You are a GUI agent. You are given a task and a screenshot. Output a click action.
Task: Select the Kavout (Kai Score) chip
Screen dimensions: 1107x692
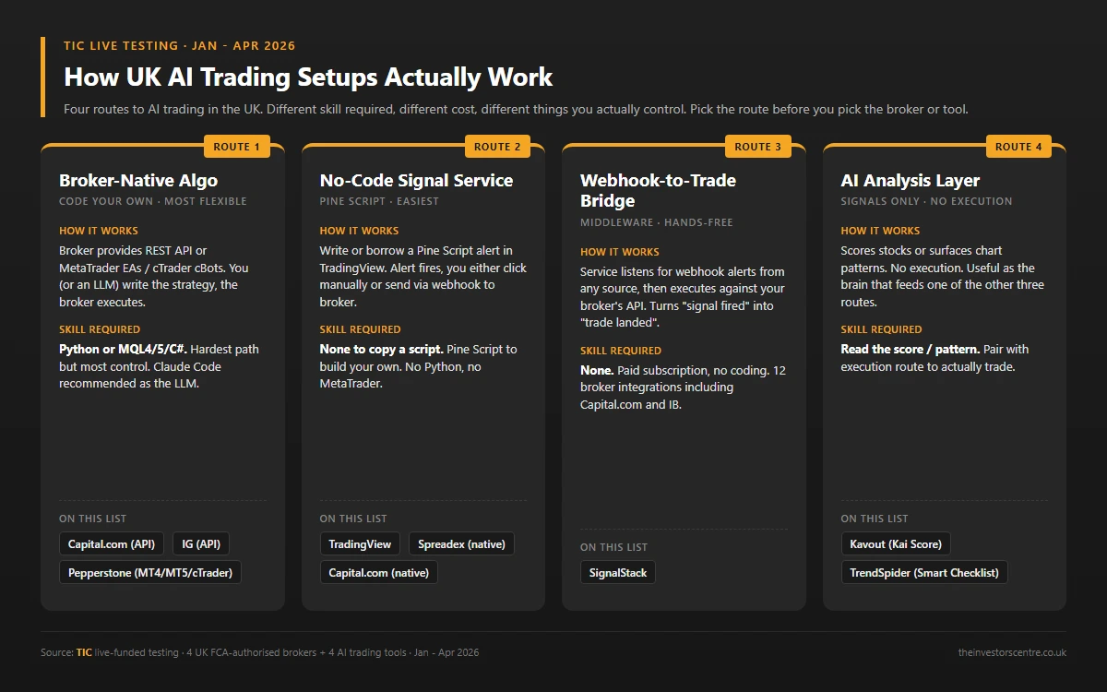pos(896,544)
